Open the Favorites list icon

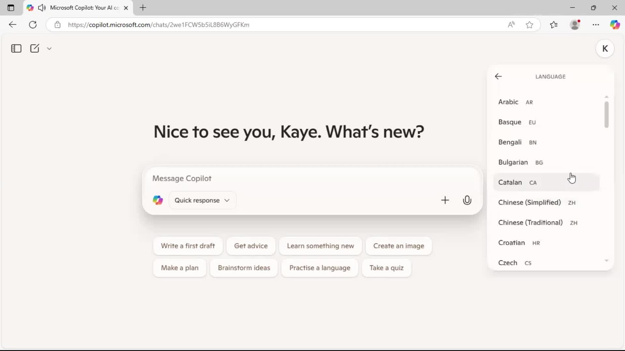pyautogui.click(x=554, y=25)
